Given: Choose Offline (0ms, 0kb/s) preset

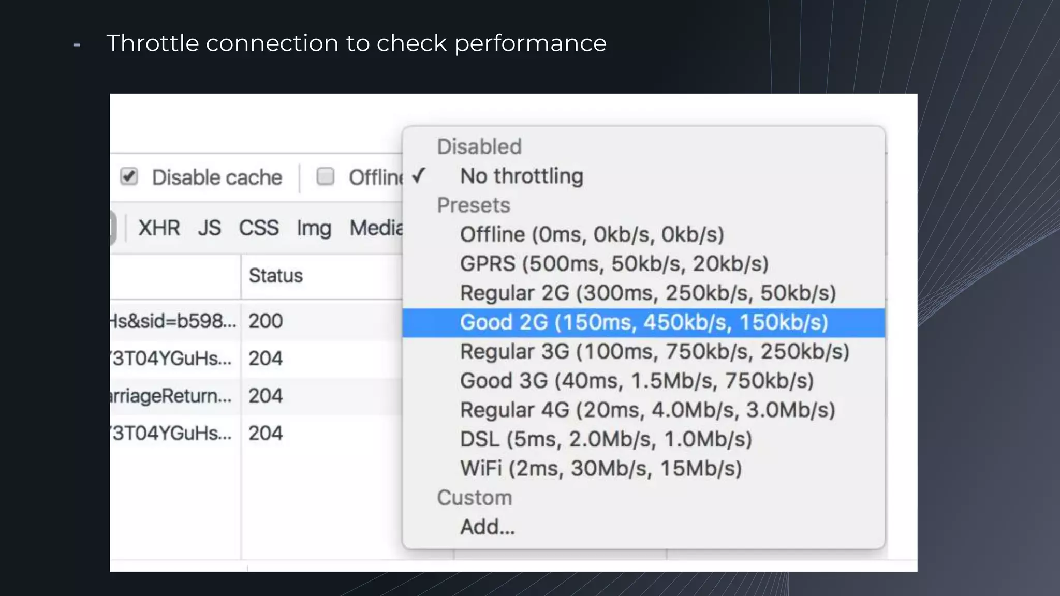Looking at the screenshot, I should coord(592,235).
